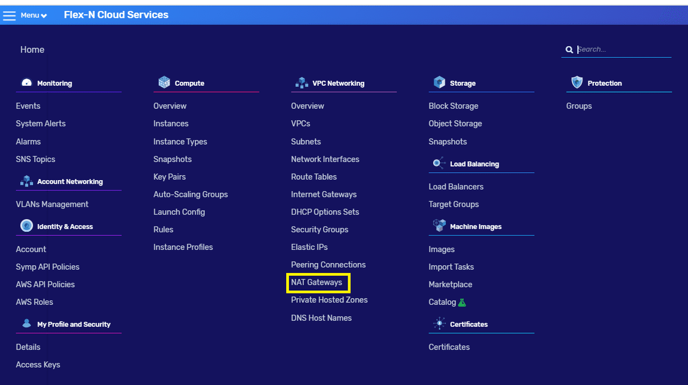Image resolution: width=688 pixels, height=385 pixels.
Task: Open Access Keys
Action: click(x=38, y=364)
